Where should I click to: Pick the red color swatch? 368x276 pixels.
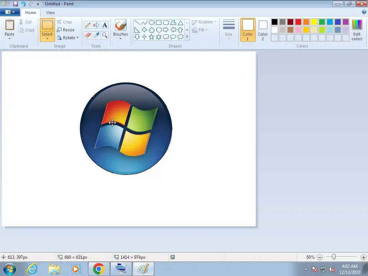tap(298, 22)
